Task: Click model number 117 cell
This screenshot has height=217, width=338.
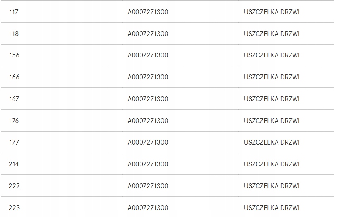Action: (x=14, y=12)
